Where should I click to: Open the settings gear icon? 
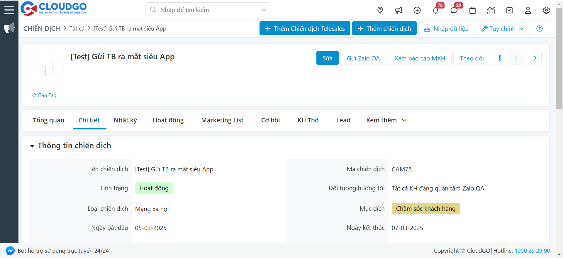click(546, 11)
